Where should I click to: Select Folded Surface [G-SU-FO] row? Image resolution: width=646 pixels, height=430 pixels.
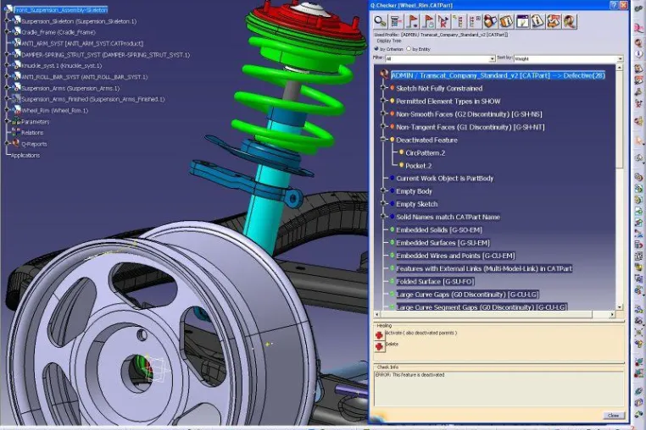[x=435, y=282]
